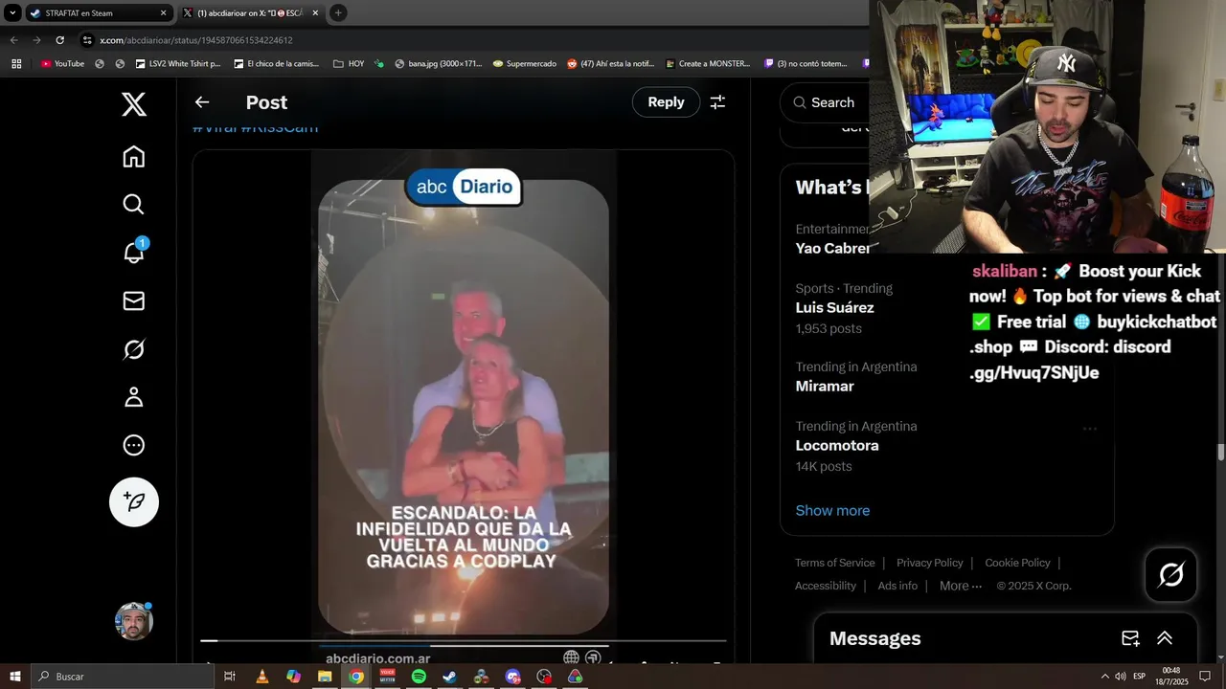This screenshot has height=689, width=1226.
Task: Navigate back in browser
Action: point(13,40)
